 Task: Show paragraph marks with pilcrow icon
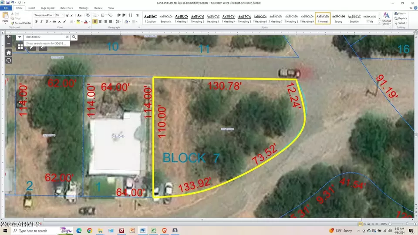(137, 15)
